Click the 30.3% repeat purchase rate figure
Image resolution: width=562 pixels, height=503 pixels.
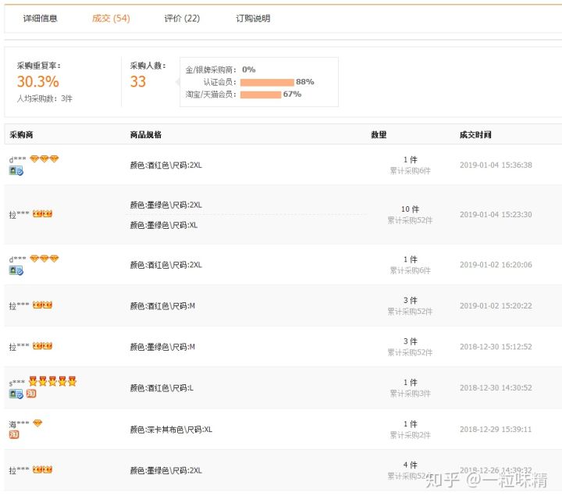[38, 82]
